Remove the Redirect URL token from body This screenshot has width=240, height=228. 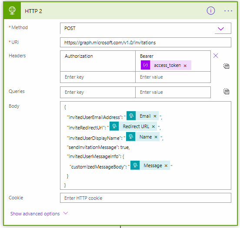pos(153,127)
